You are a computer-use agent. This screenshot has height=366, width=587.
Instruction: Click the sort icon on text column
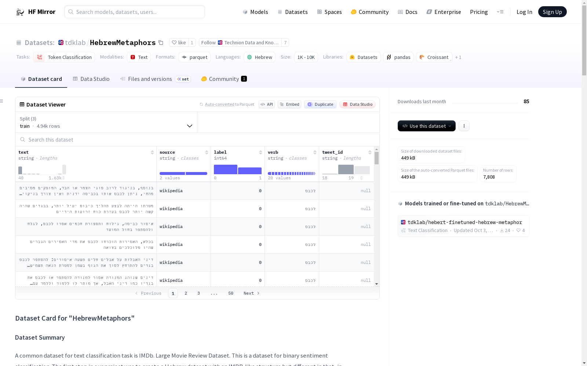[152, 152]
